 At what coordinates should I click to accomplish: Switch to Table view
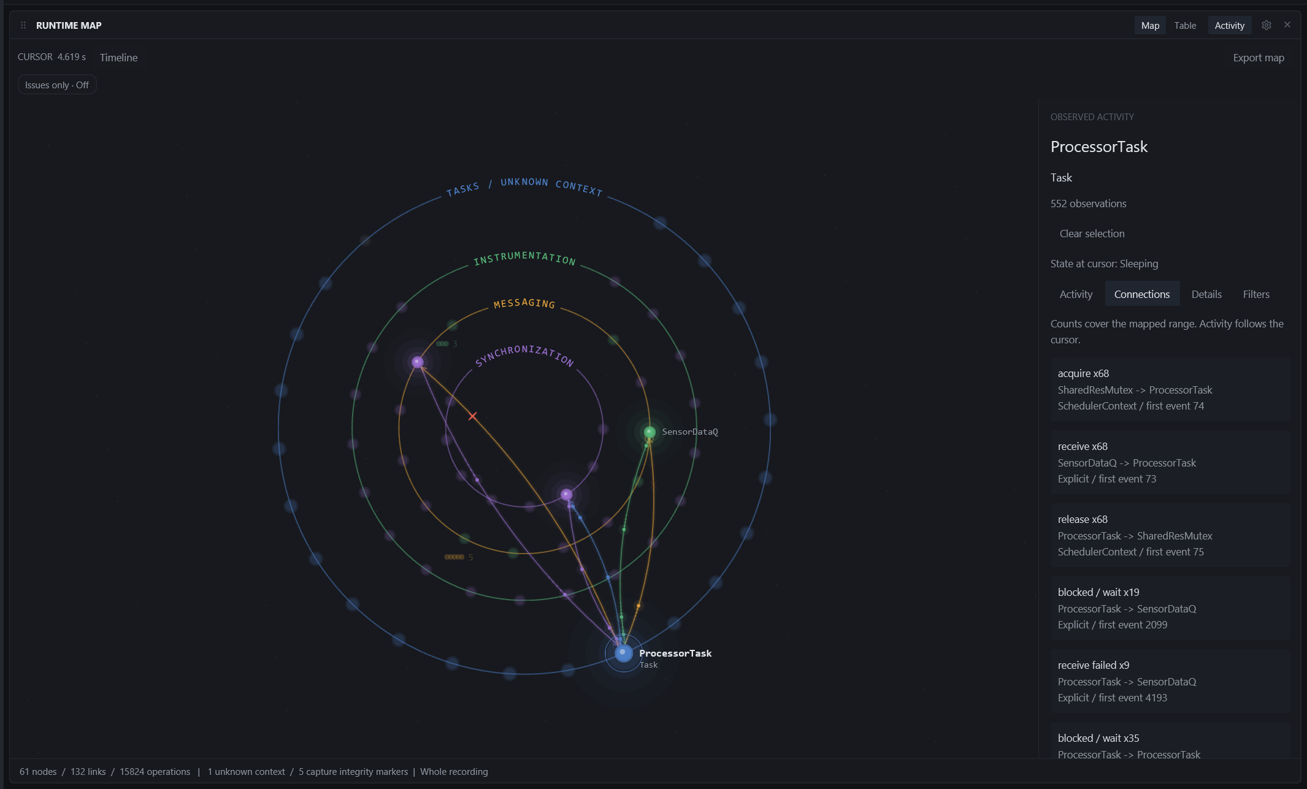pyautogui.click(x=1185, y=25)
